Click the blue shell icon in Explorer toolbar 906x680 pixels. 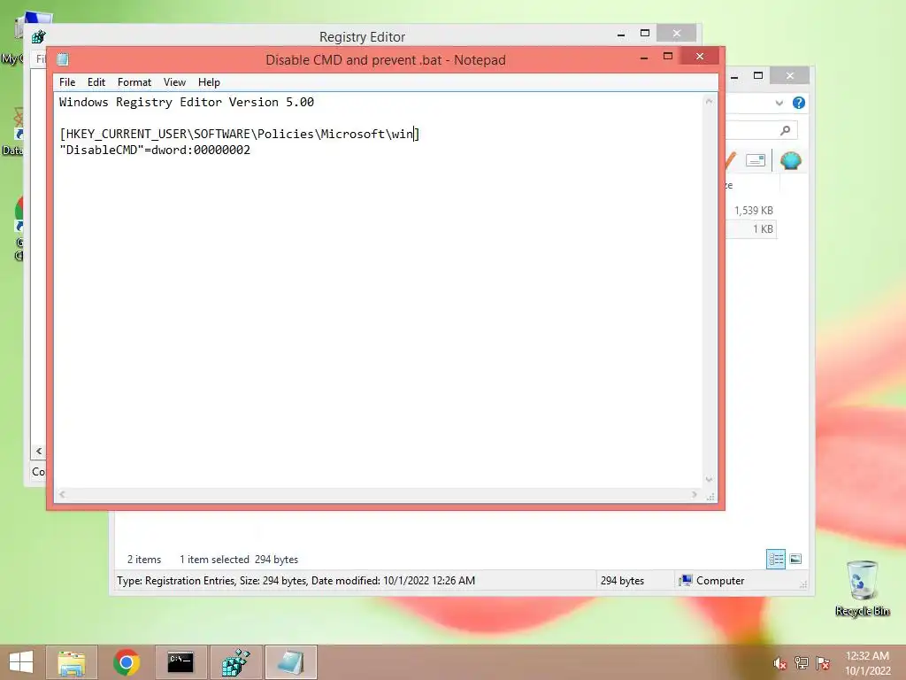tap(790, 160)
